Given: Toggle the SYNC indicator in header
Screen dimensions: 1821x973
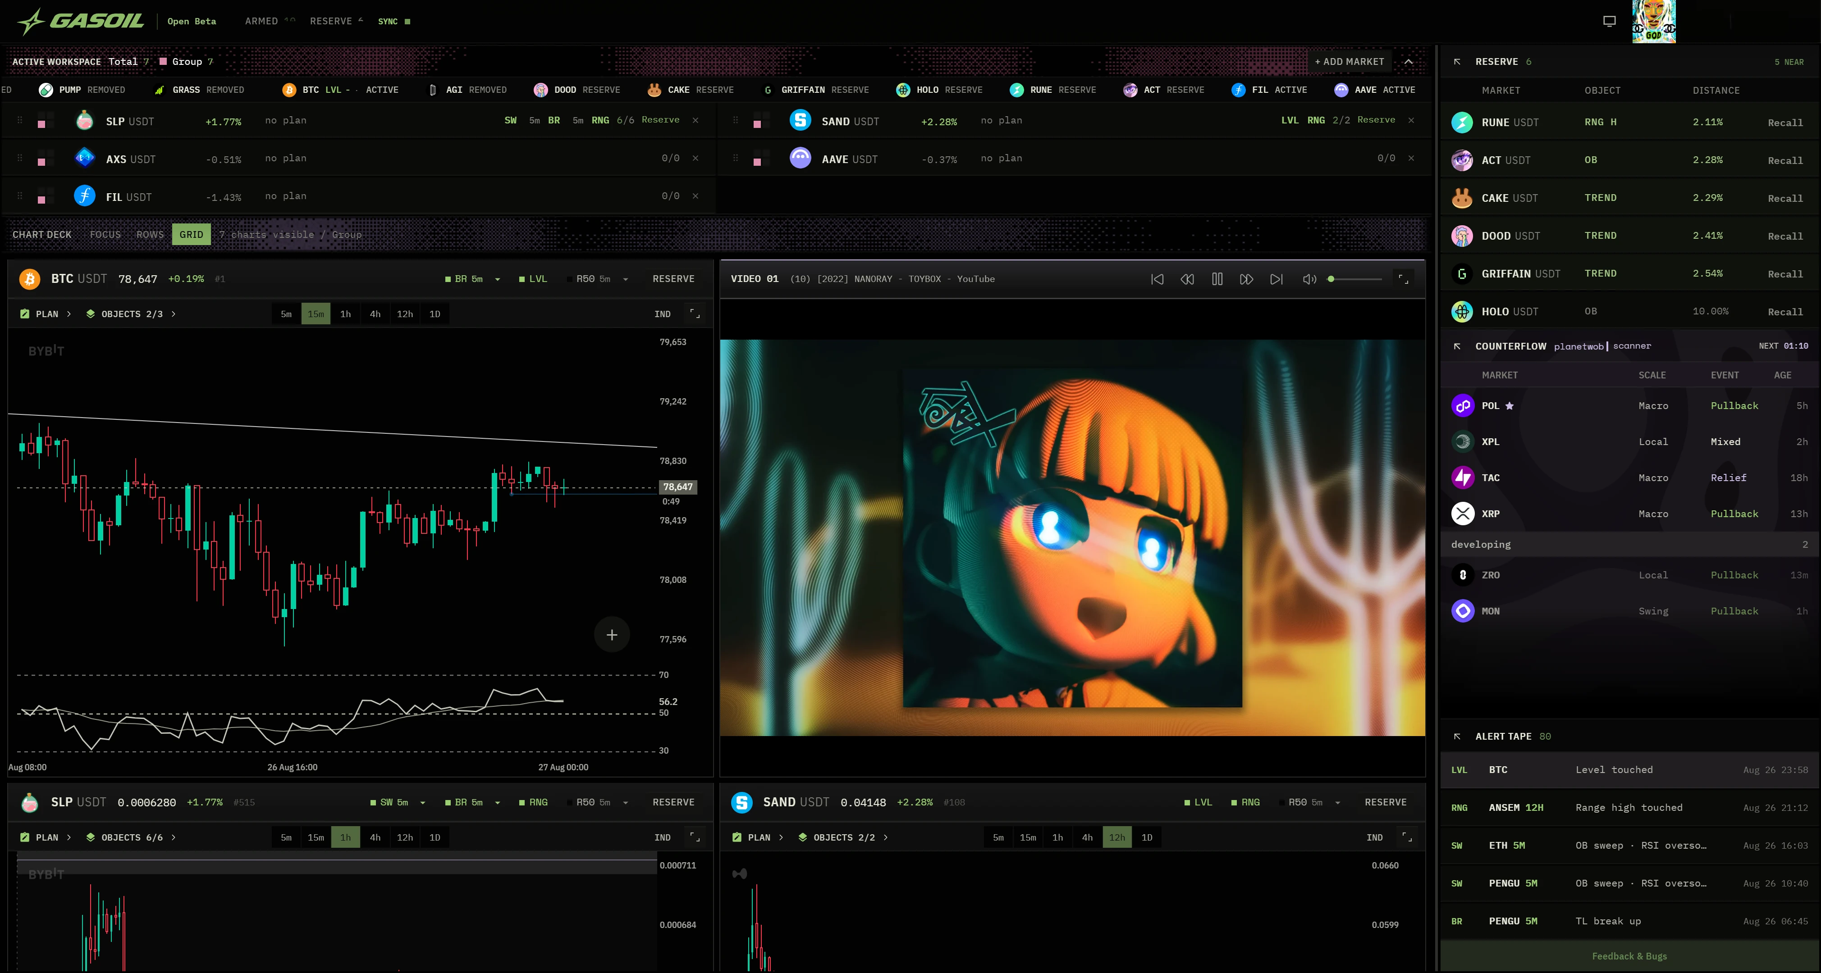Looking at the screenshot, I should tap(394, 21).
